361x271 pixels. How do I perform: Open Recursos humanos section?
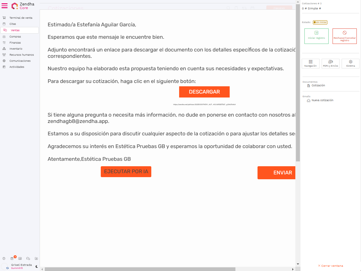pyautogui.click(x=21, y=55)
